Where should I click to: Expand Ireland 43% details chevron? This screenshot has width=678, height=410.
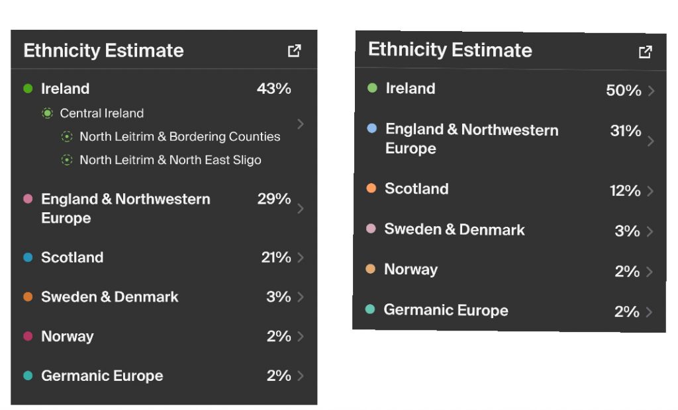point(301,124)
